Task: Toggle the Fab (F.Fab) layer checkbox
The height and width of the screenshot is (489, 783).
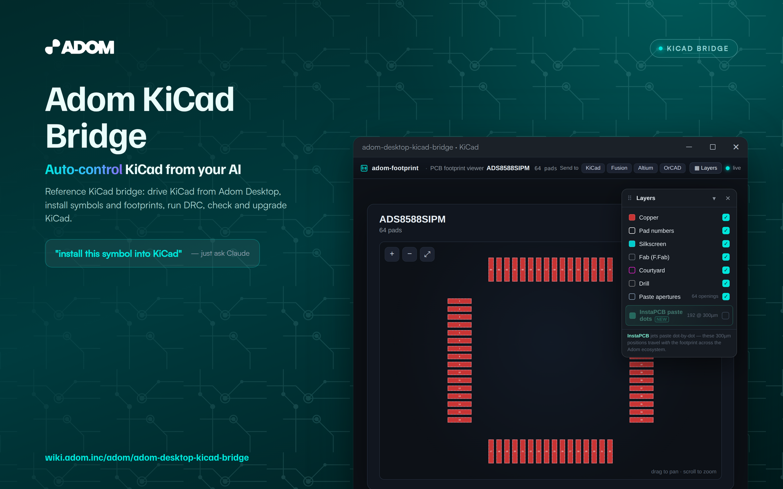Action: point(726,257)
